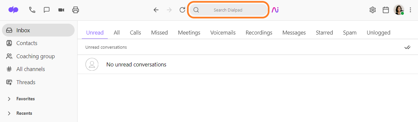418x122 pixels.
Task: Open the user profile avatar
Action: point(399,10)
